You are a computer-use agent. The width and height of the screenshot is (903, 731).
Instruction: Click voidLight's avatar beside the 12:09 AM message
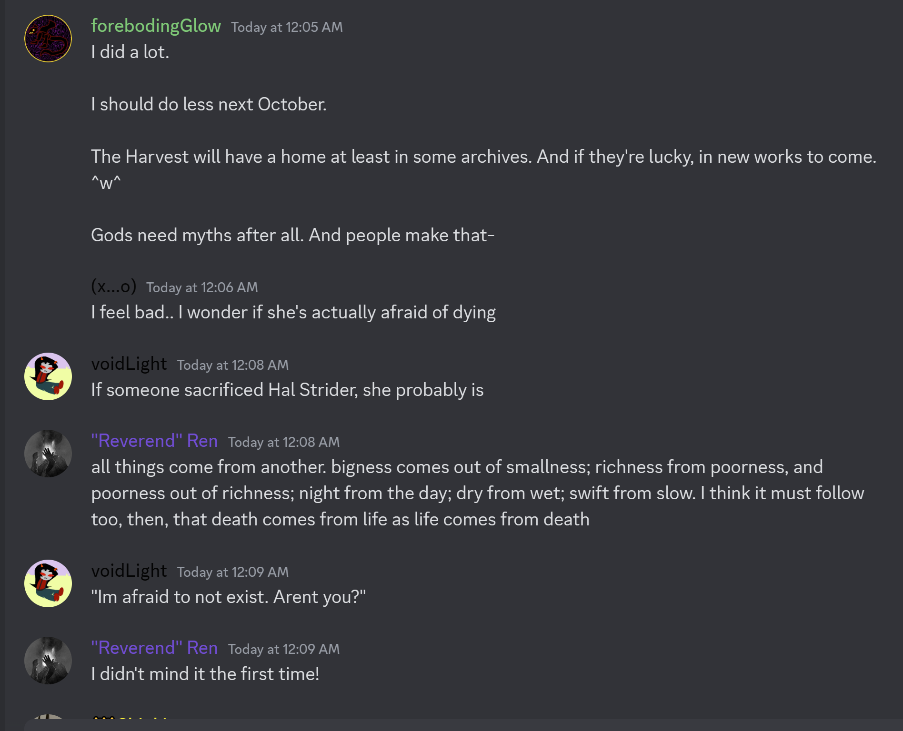[x=48, y=583]
